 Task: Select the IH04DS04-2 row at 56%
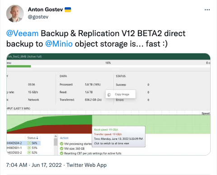24,143
